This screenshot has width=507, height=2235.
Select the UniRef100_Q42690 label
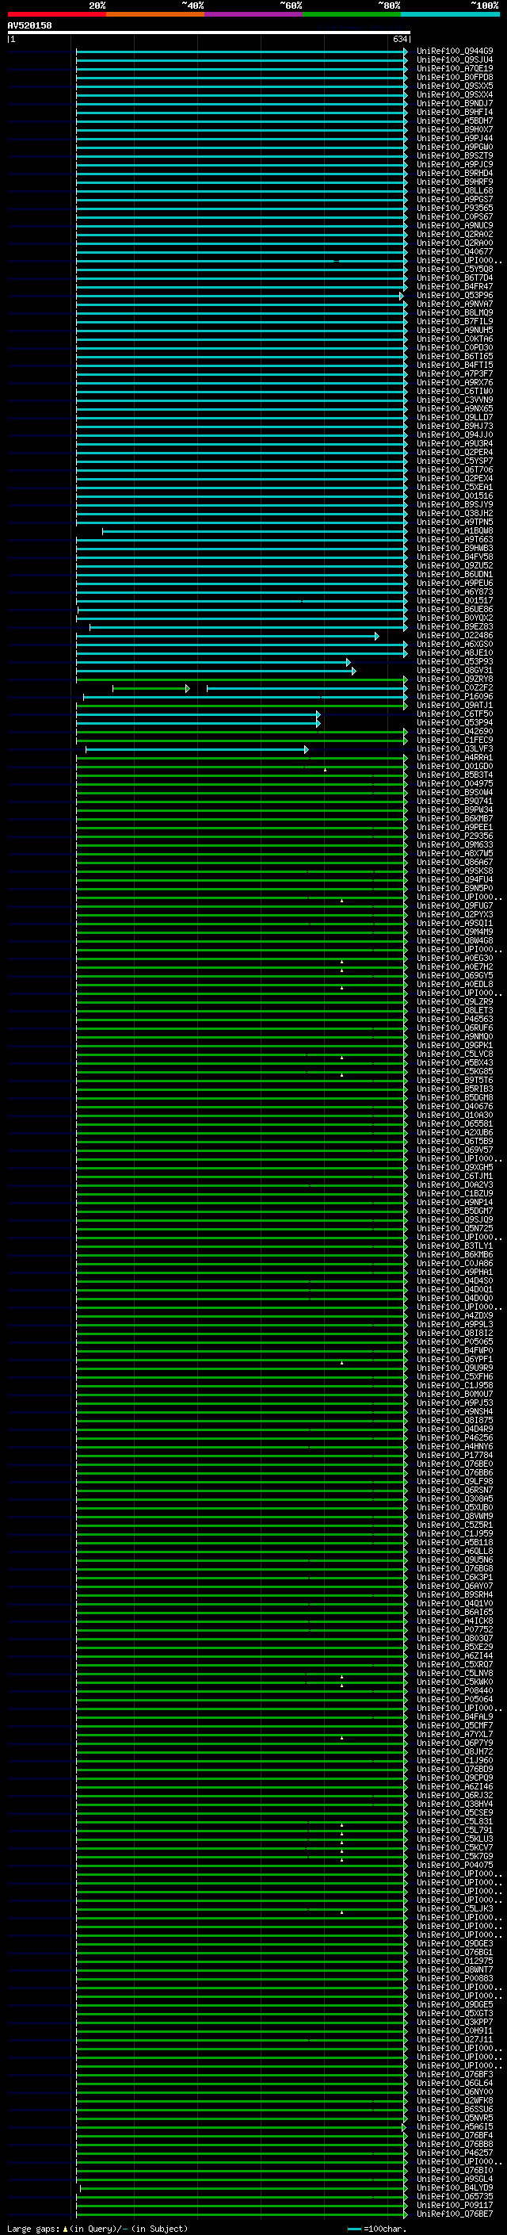pyautogui.click(x=455, y=732)
